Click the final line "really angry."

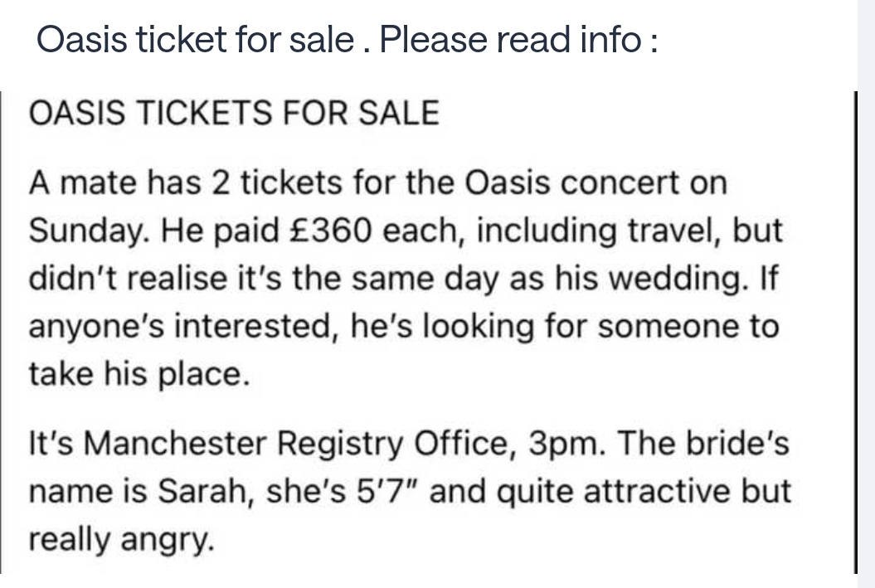pos(123,541)
